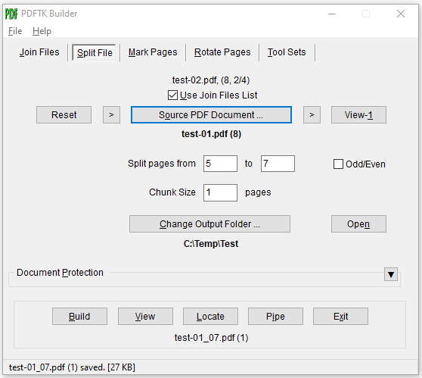Minimize the PDFTK Builder window

point(332,14)
